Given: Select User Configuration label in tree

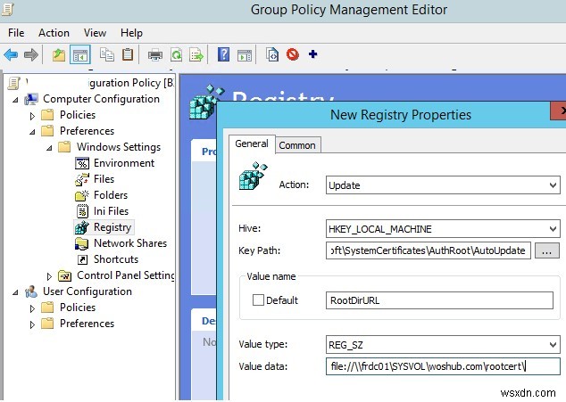Looking at the screenshot, I should [x=87, y=291].
